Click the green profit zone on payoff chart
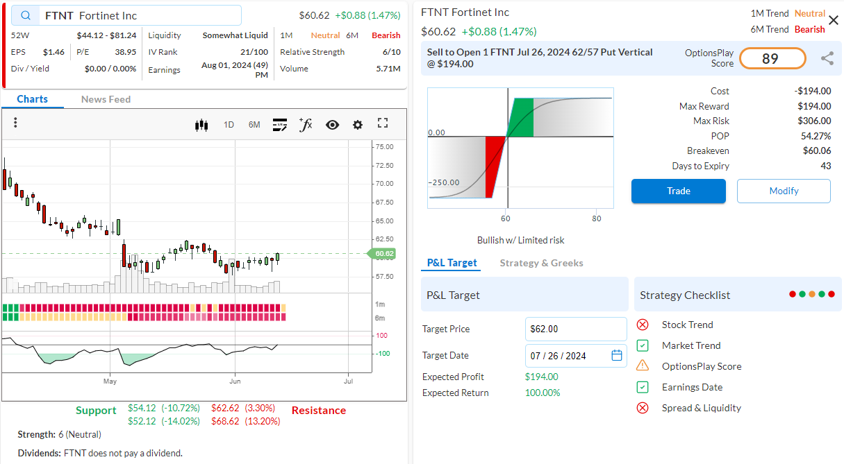844x464 pixels. coord(522,117)
